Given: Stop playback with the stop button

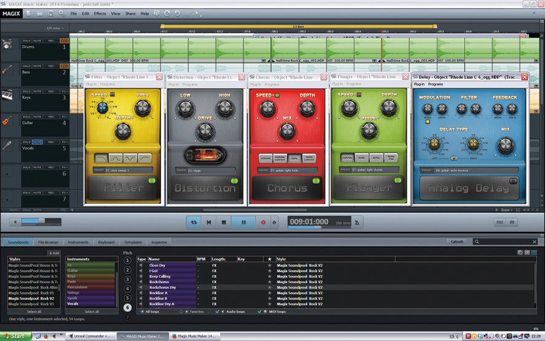Looking at the screenshot, I should tap(224, 222).
